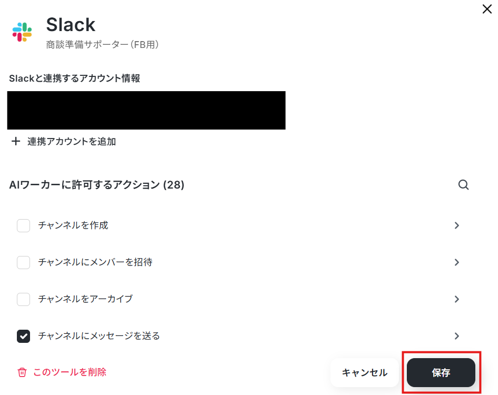The image size is (498, 395).
Task: Open action search with magnifier icon
Action: pos(463,184)
